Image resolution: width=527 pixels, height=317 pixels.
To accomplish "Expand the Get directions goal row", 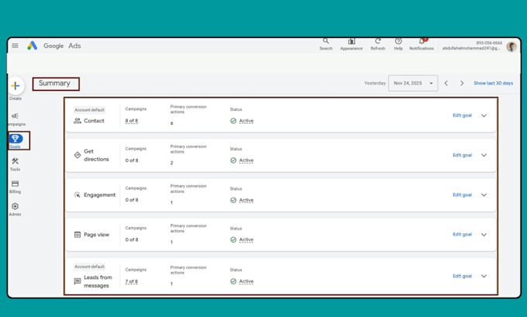I will (484, 155).
